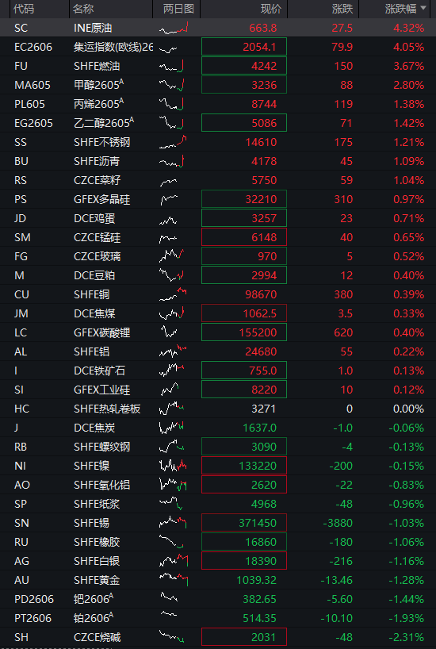Select the EC2606 集运指数 row
Image resolution: width=436 pixels, height=649 pixels.
218,47
